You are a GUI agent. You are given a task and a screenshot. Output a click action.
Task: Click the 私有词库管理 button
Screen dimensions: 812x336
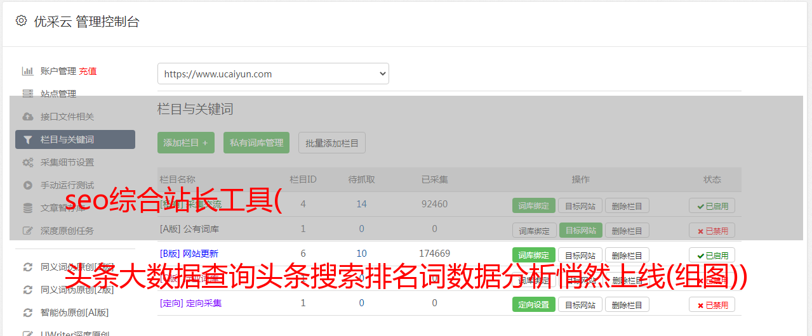pos(256,143)
